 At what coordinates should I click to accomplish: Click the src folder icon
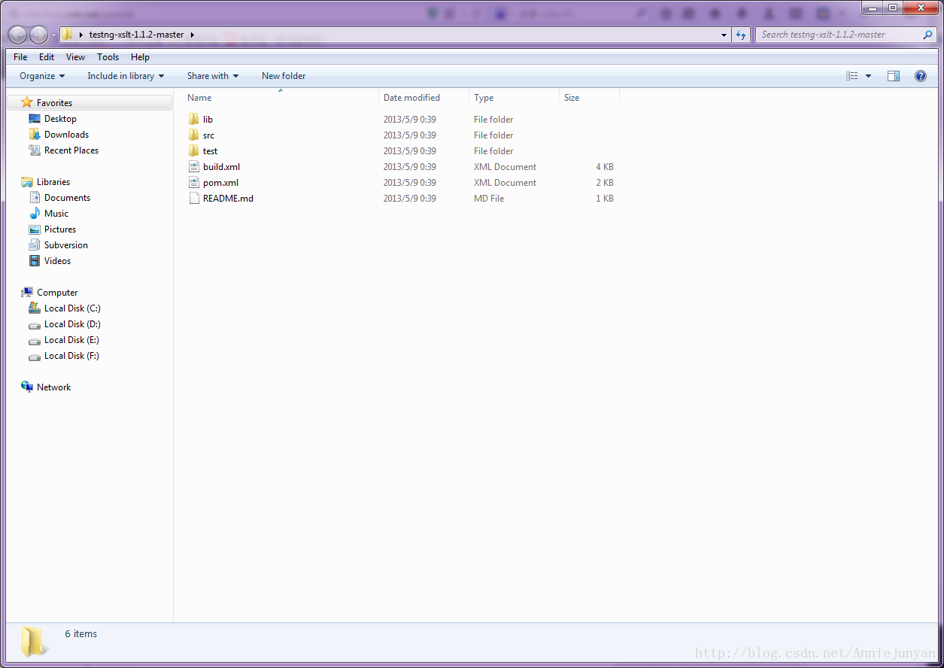pyautogui.click(x=193, y=135)
